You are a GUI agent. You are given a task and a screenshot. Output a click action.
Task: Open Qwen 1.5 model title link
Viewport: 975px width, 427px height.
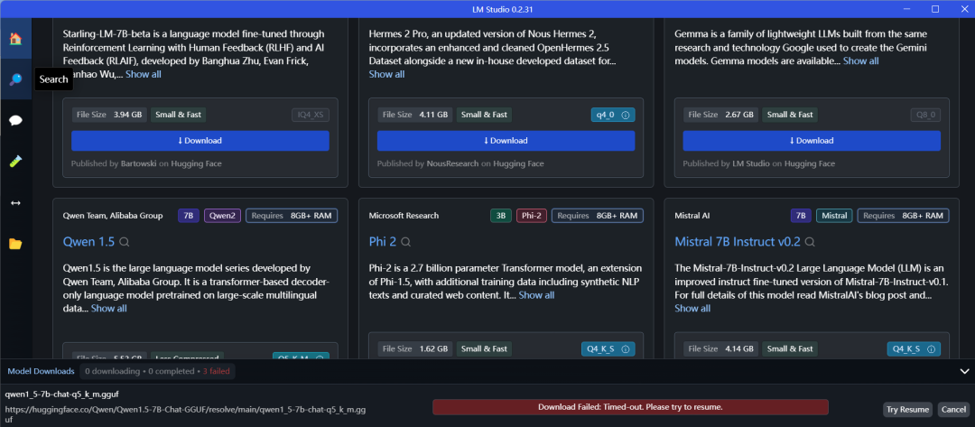(88, 242)
